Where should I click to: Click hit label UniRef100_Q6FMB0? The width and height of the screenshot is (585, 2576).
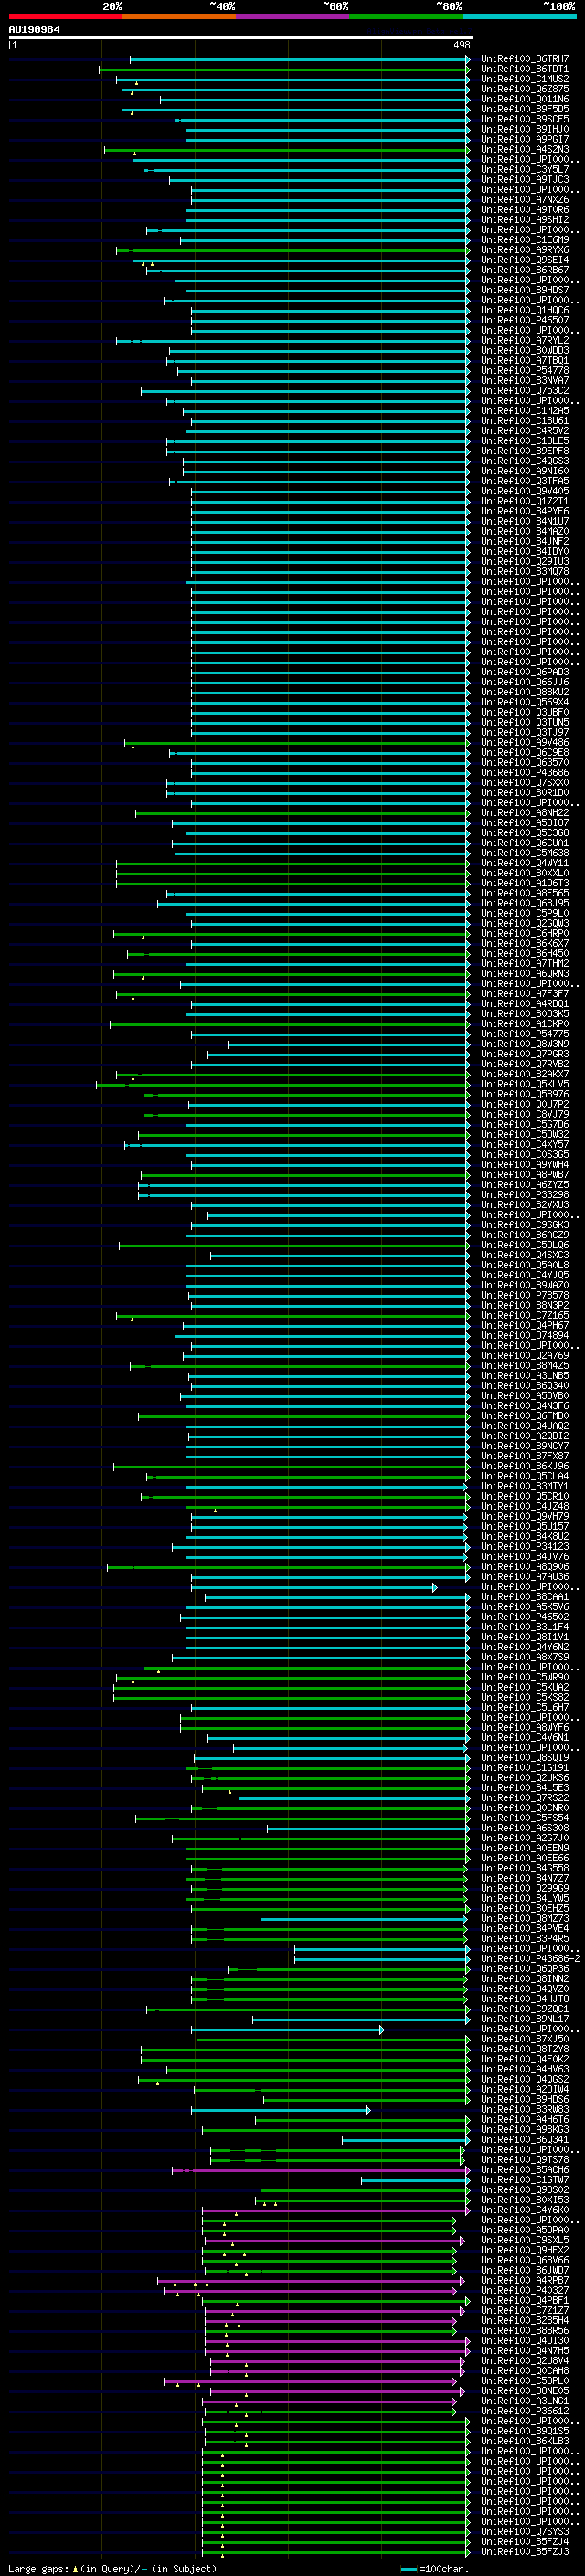[x=524, y=1416]
